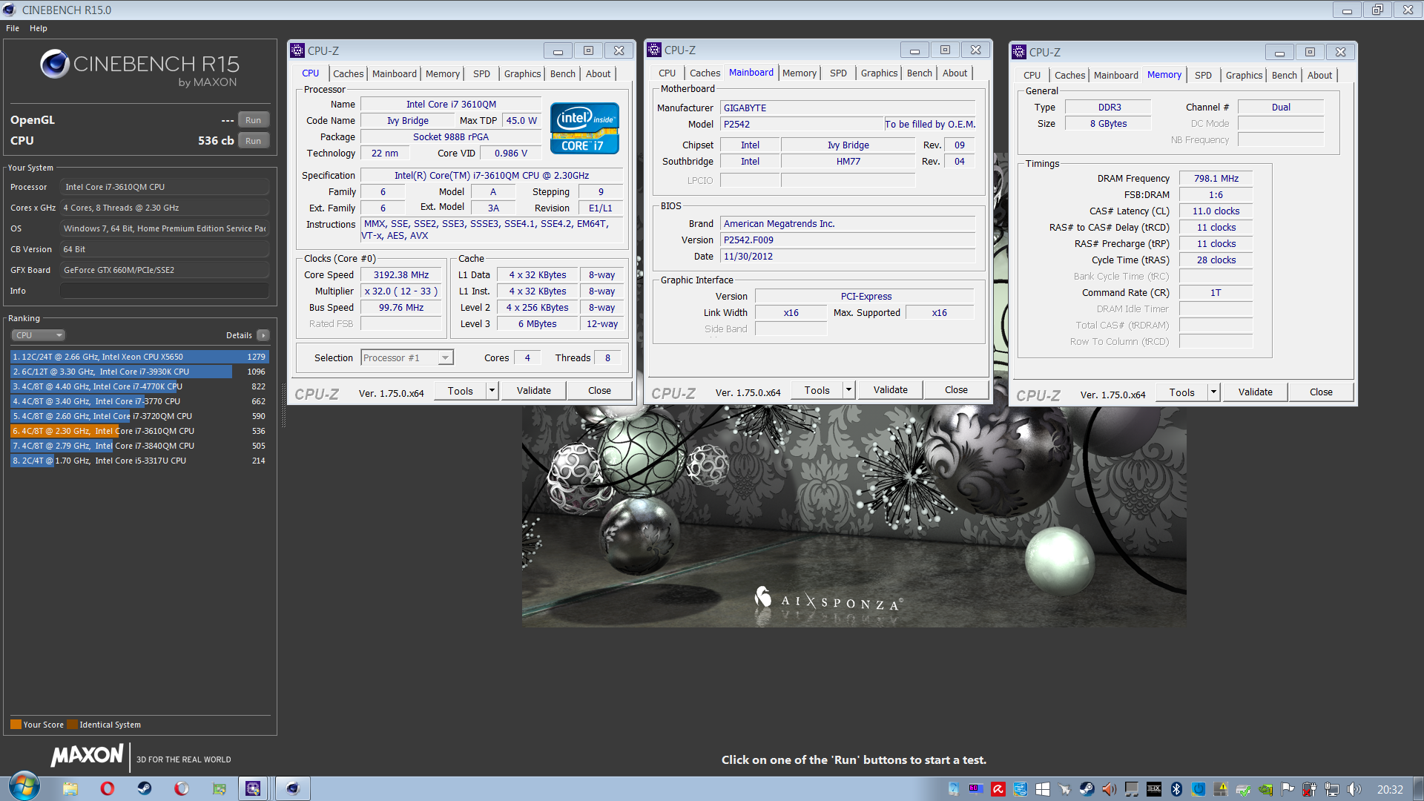1424x801 pixels.
Task: Open the Windows Start menu orb
Action: [24, 788]
